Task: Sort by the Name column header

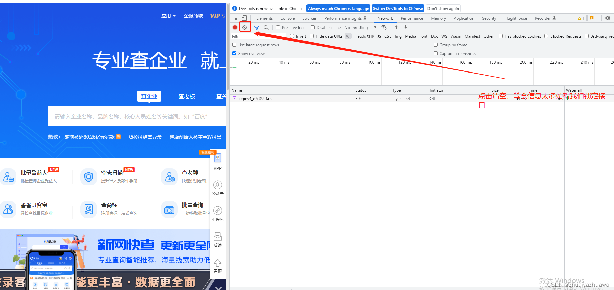Action: pyautogui.click(x=292, y=90)
